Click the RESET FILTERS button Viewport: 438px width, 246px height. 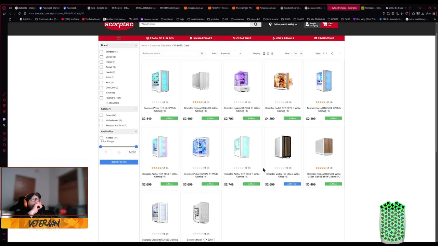(x=119, y=162)
